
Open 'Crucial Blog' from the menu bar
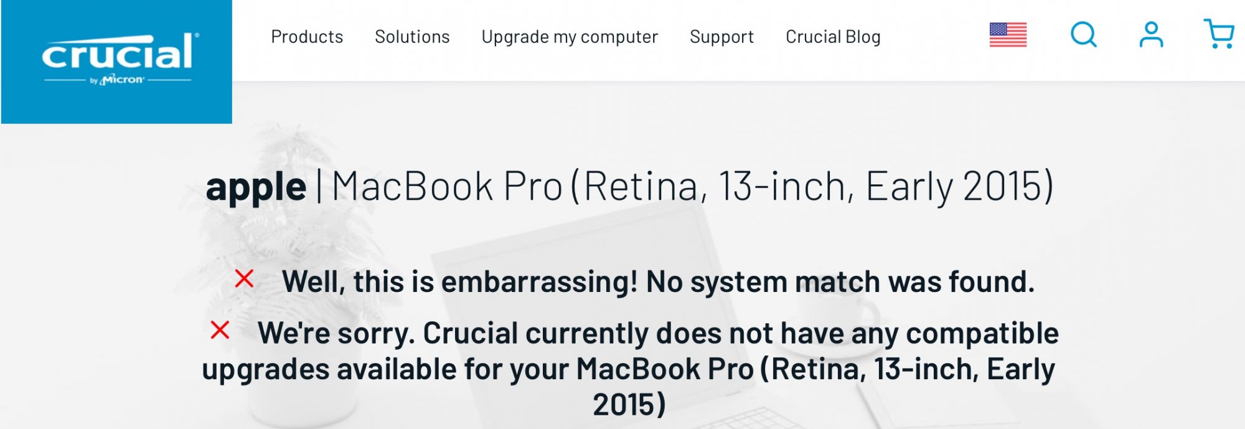pyautogui.click(x=833, y=37)
